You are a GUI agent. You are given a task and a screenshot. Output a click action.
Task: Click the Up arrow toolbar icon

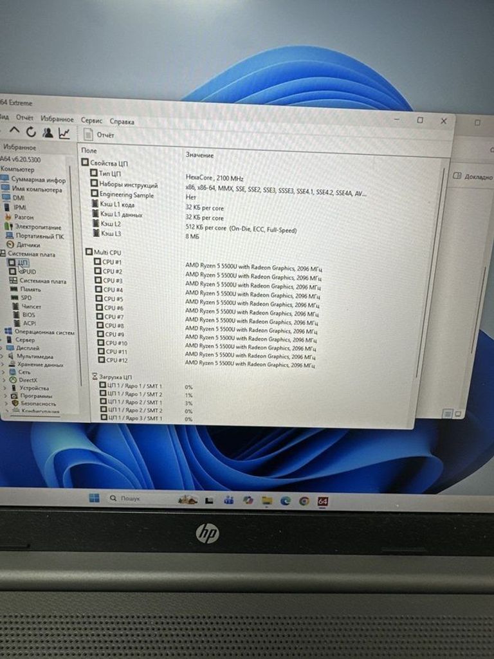(x=14, y=132)
